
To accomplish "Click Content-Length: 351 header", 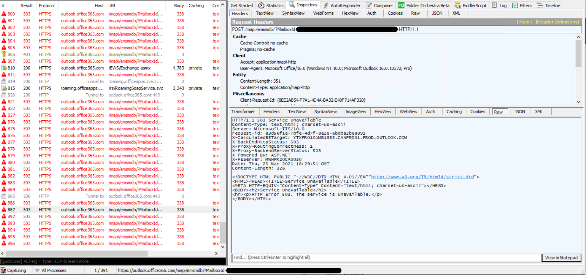I will 260,81.
